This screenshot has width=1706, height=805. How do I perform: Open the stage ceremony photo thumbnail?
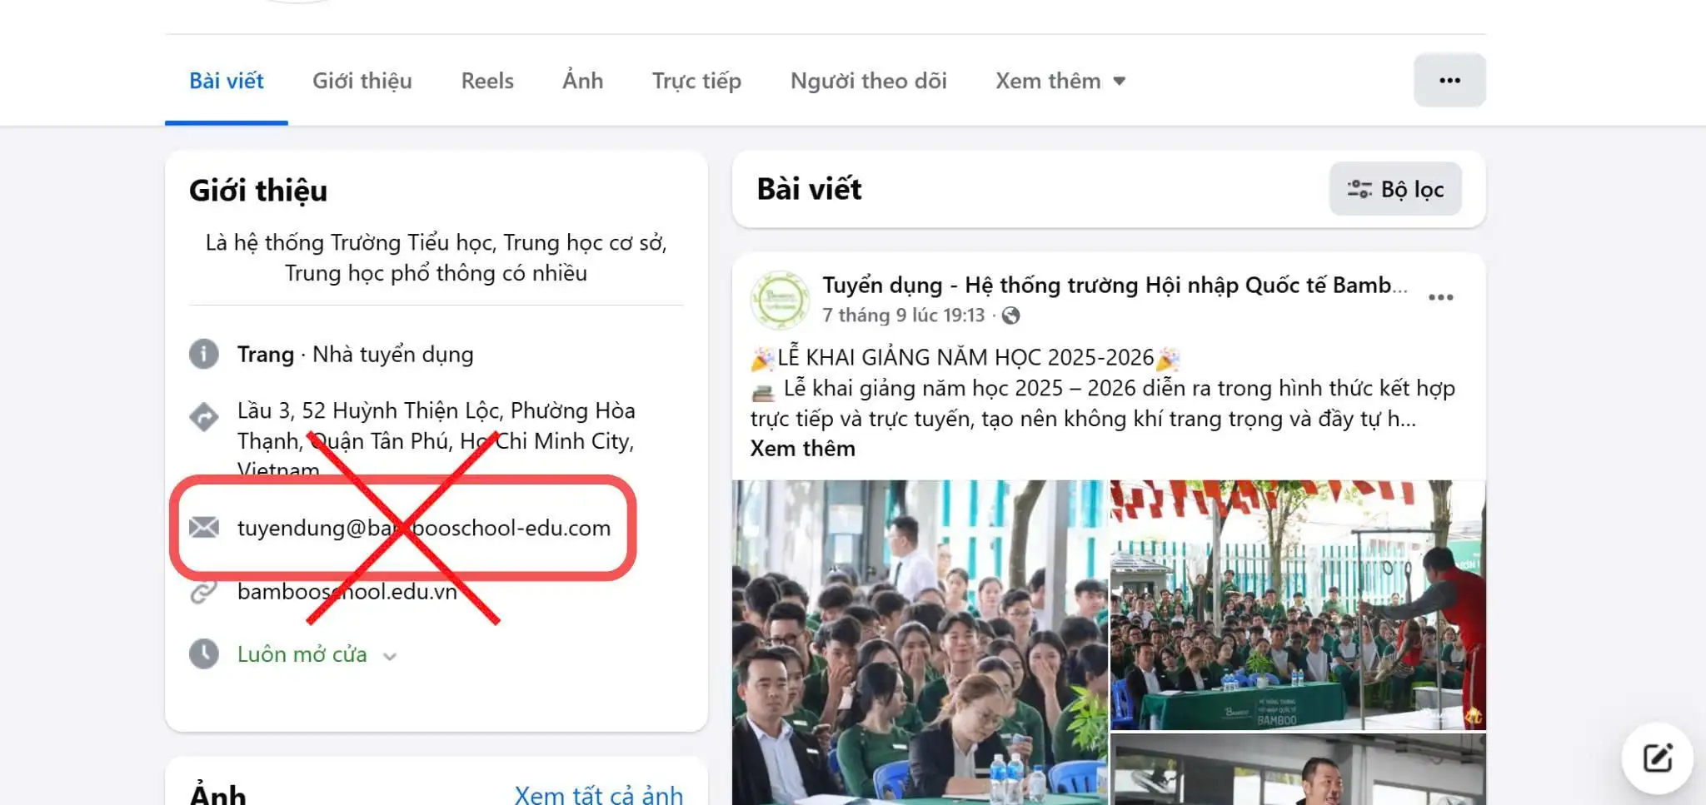click(x=1298, y=604)
